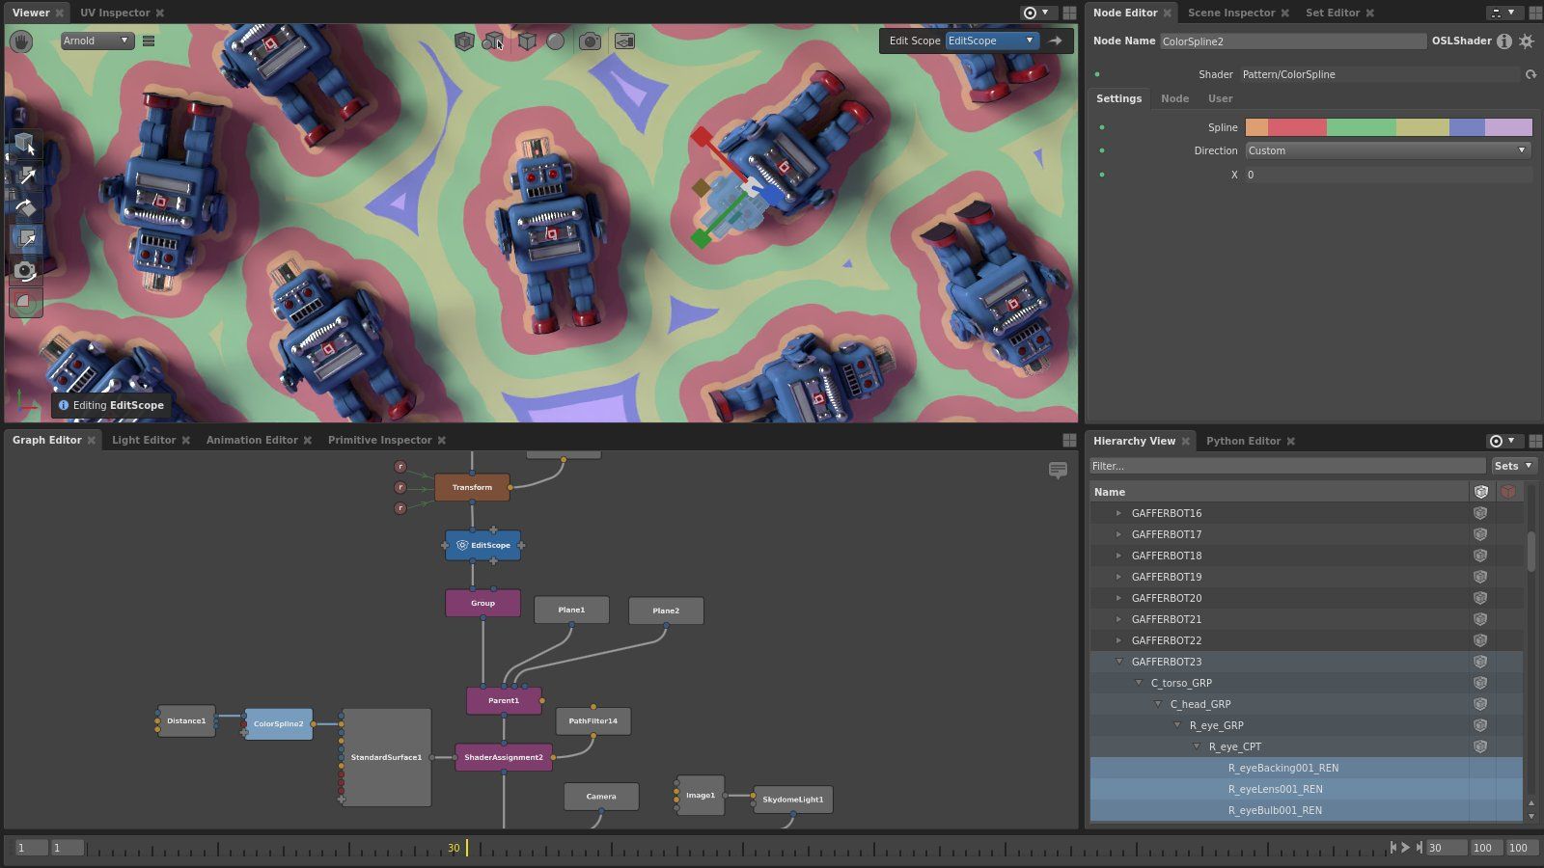This screenshot has width=1544, height=868.
Task: Collapse the GAFFERBOT23 hierarchy entry
Action: tap(1119, 662)
